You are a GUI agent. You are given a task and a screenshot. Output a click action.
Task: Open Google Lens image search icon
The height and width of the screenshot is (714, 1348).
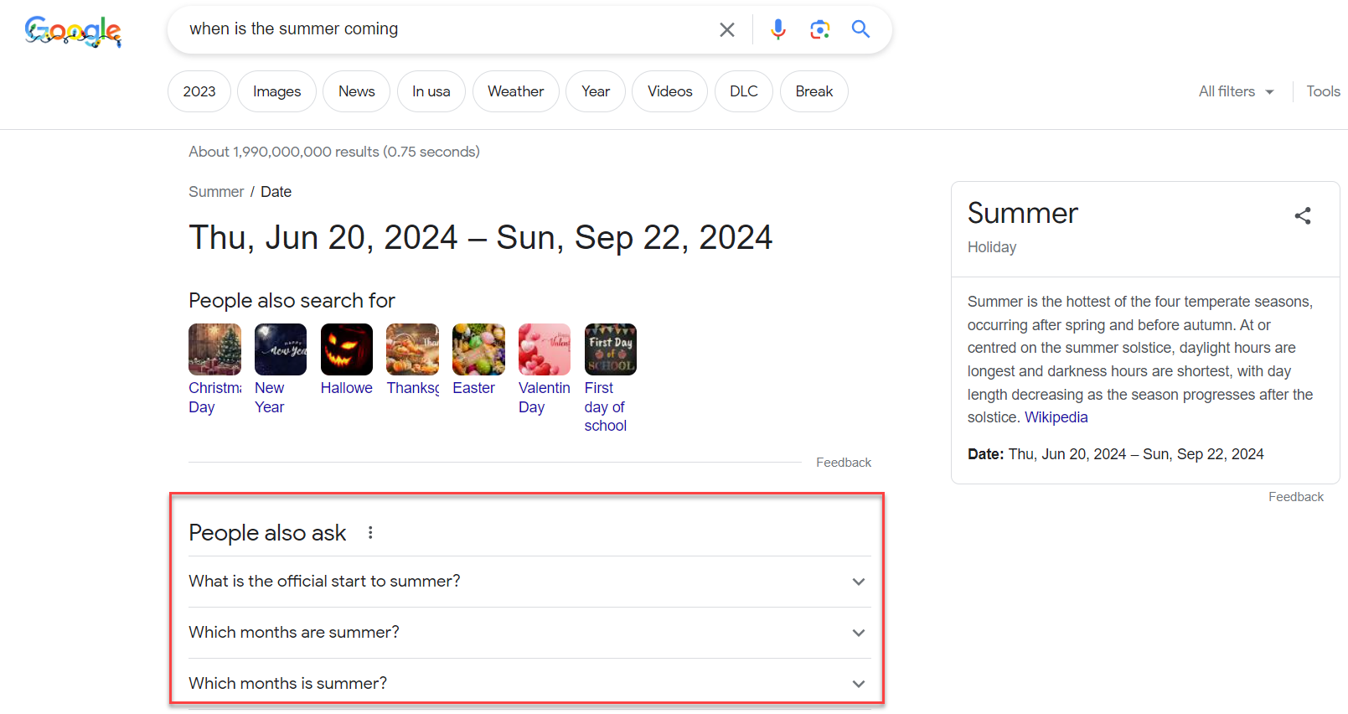[819, 29]
